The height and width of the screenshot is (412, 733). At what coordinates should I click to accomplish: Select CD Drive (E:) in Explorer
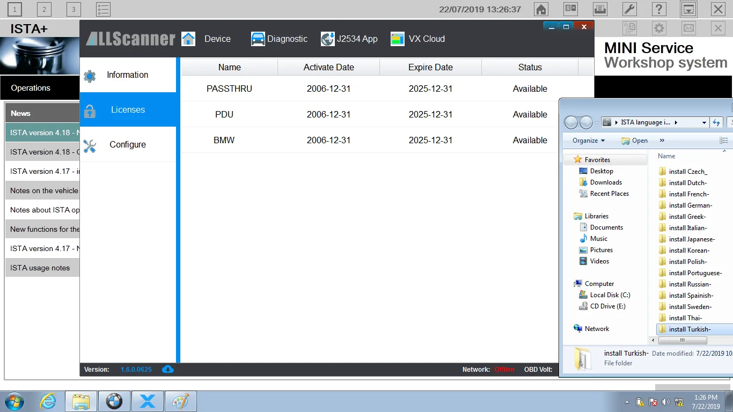tap(607, 306)
